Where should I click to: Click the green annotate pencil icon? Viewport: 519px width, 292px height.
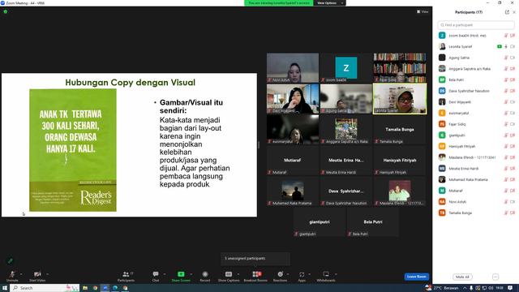(11, 261)
